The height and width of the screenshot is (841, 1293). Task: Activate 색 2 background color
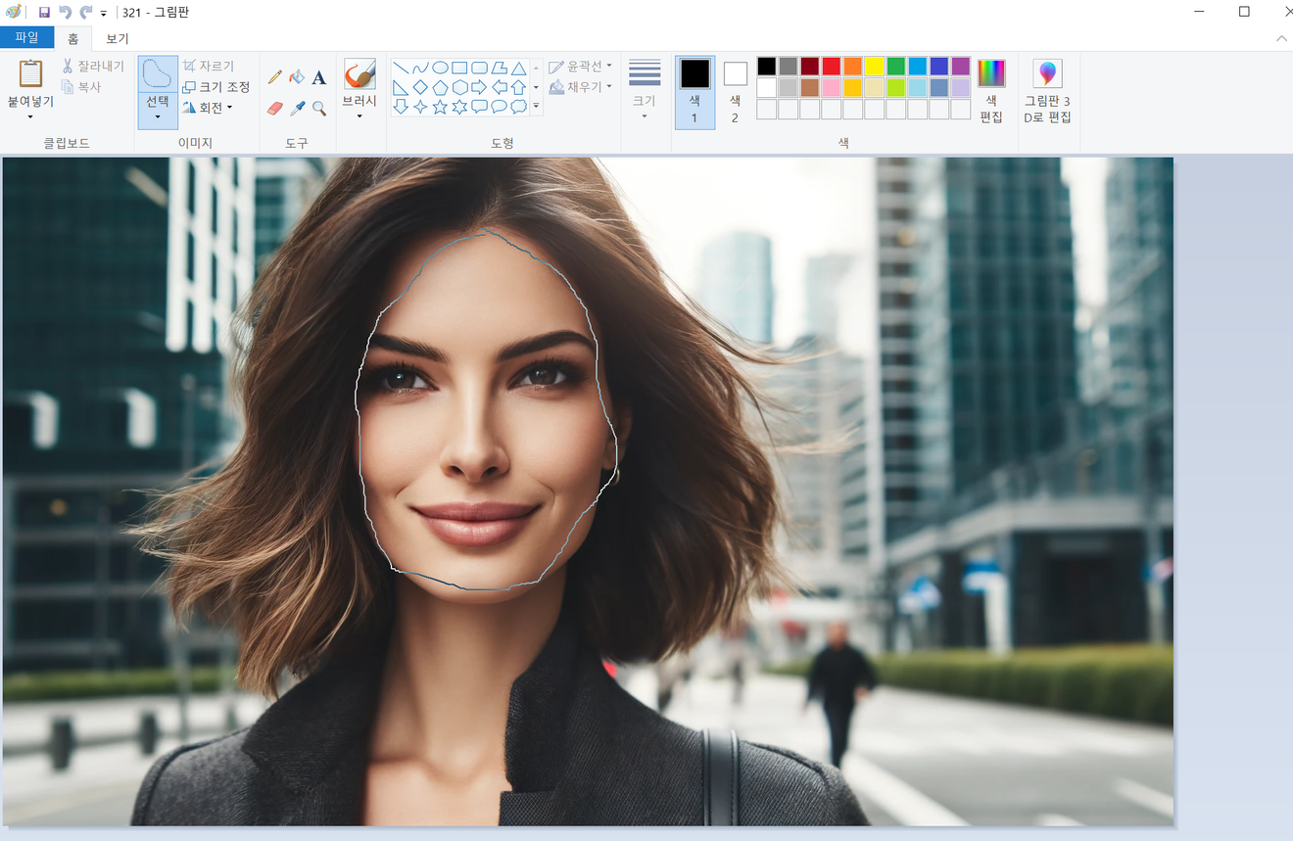[x=735, y=92]
